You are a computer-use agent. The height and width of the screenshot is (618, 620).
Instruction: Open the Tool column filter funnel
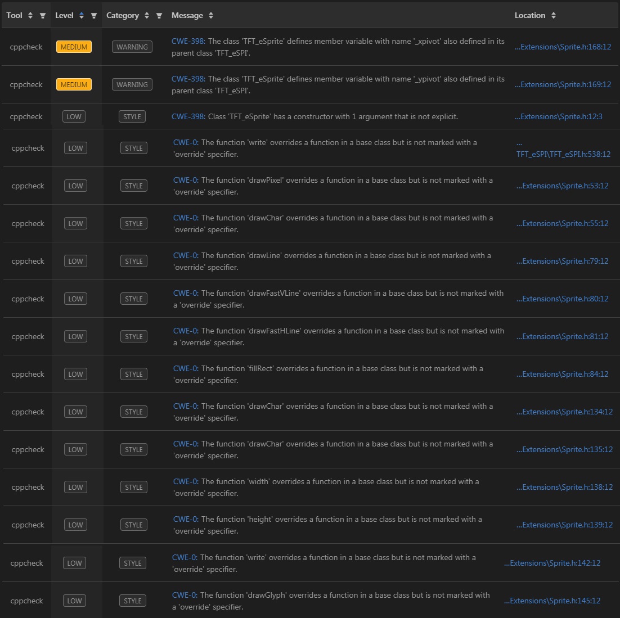42,16
